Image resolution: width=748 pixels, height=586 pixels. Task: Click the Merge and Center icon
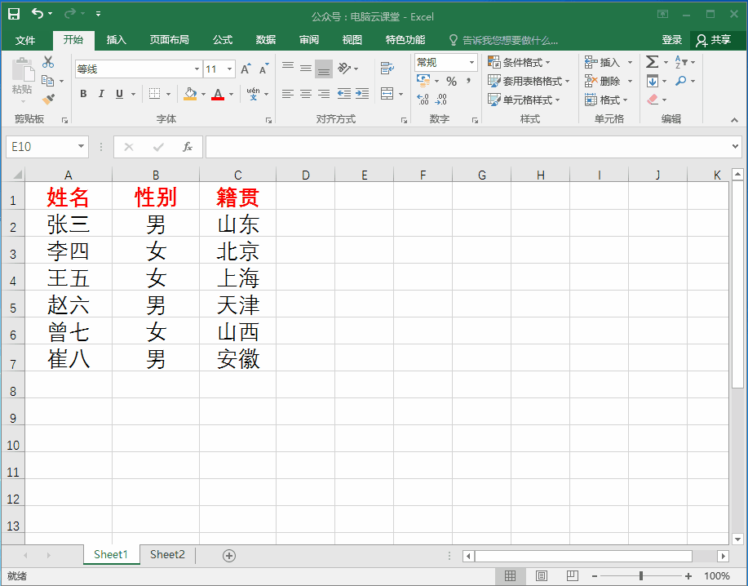pyautogui.click(x=387, y=94)
